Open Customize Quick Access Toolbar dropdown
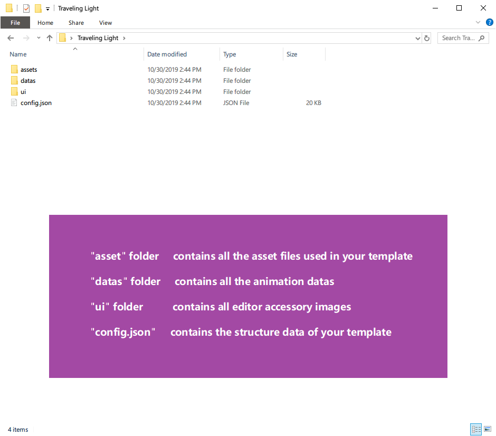Viewport: 496px width, 436px height. (x=47, y=9)
